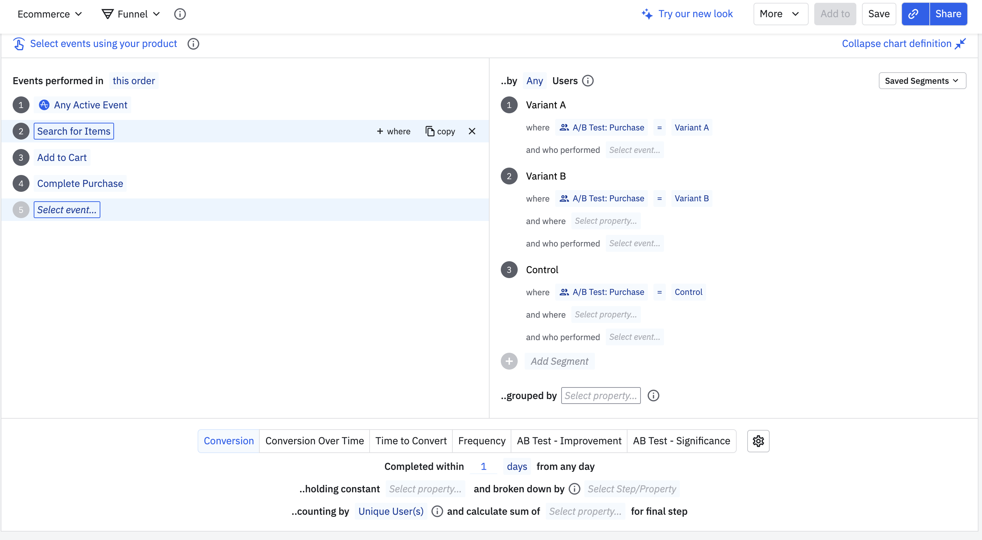Switch to Time to Convert tab

411,441
